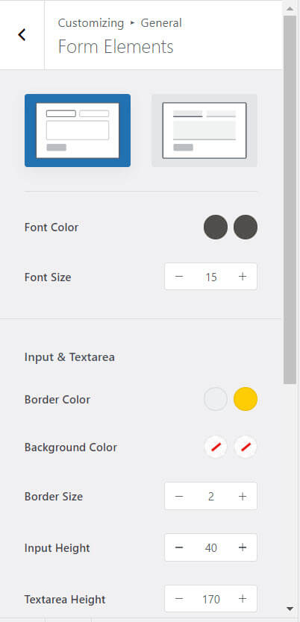Increase Textarea Height with plus icon
300x622 pixels.
pyautogui.click(x=243, y=599)
